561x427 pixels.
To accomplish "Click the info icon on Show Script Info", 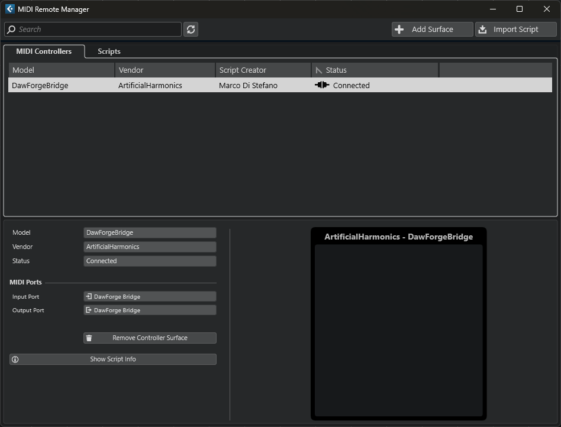I will click(15, 360).
